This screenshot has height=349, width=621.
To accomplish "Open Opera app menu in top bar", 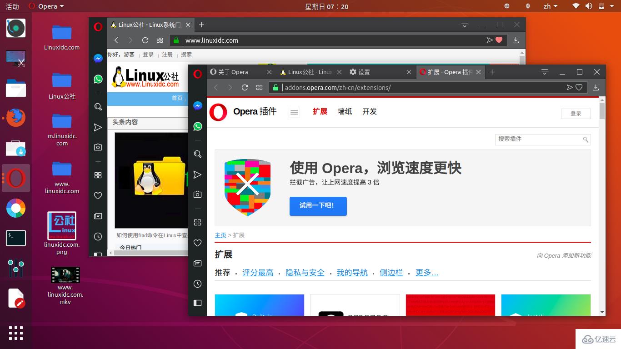I will point(46,6).
